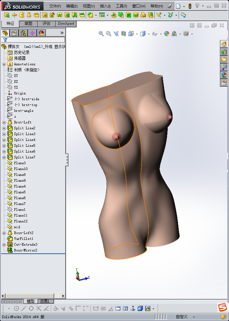Image resolution: width=229 pixels, height=321 pixels.
Task: Click the Previous View icon
Action: point(116,34)
